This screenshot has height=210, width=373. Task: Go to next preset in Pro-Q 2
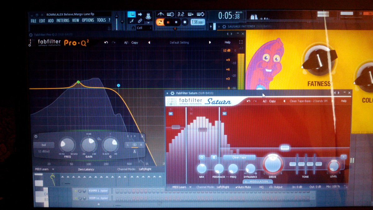click(x=210, y=43)
